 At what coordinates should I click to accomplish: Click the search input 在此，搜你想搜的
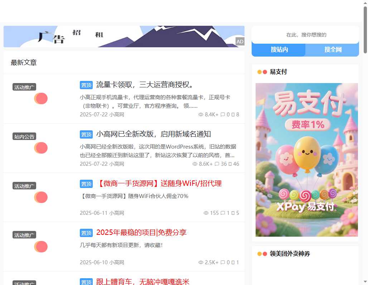pyautogui.click(x=305, y=35)
